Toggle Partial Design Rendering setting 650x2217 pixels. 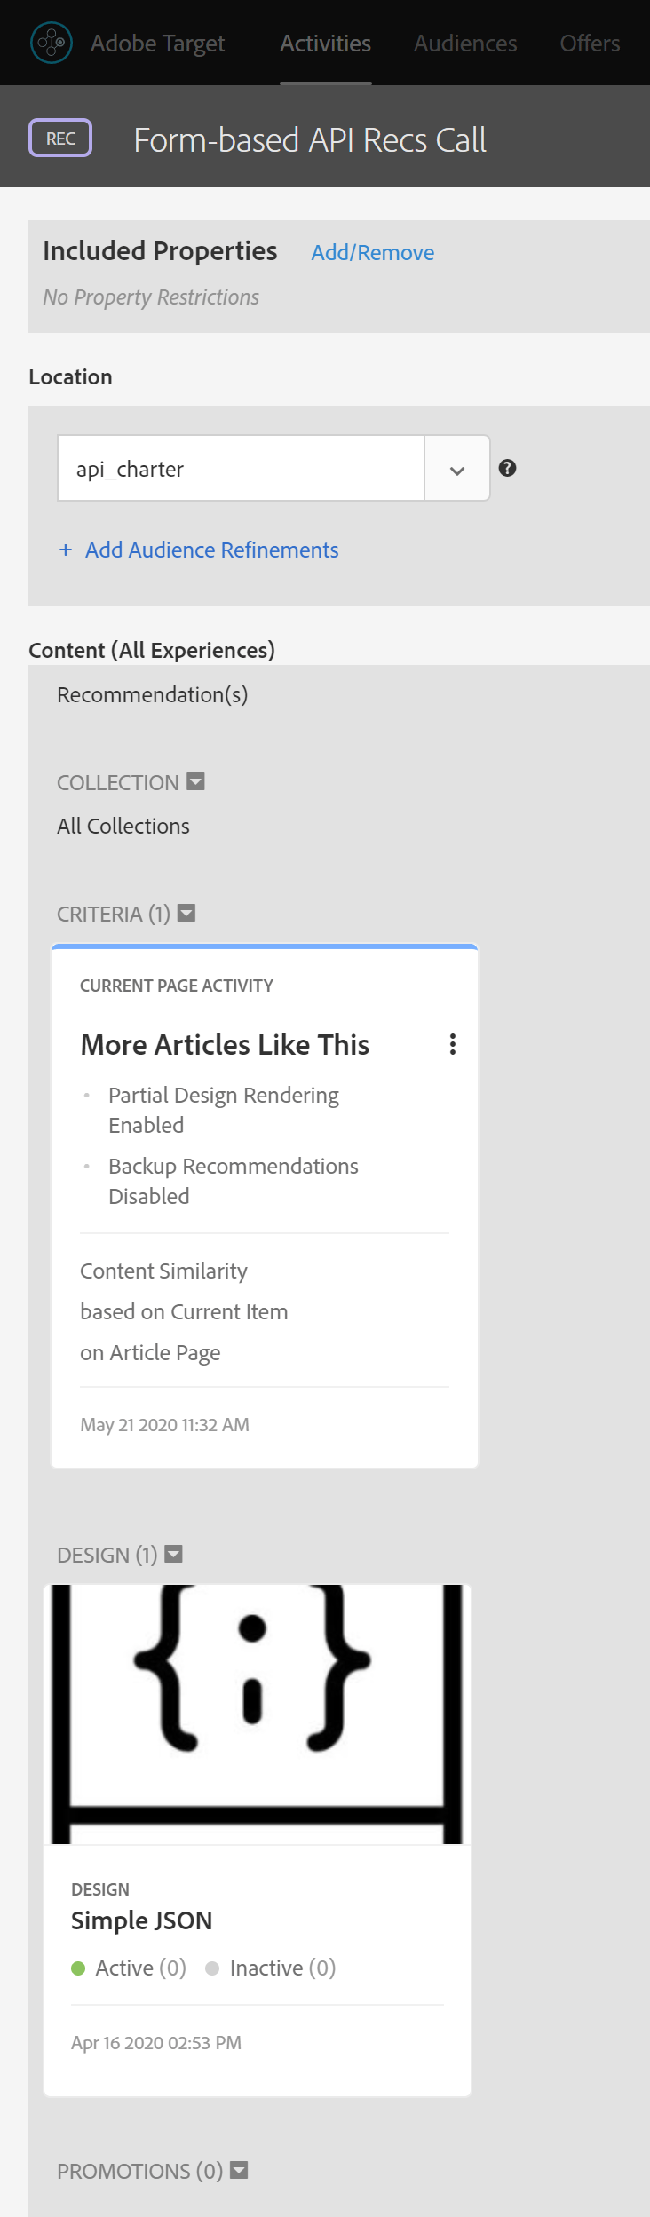pyautogui.click(x=223, y=1109)
